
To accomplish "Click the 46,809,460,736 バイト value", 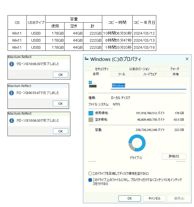I will [151, 119].
